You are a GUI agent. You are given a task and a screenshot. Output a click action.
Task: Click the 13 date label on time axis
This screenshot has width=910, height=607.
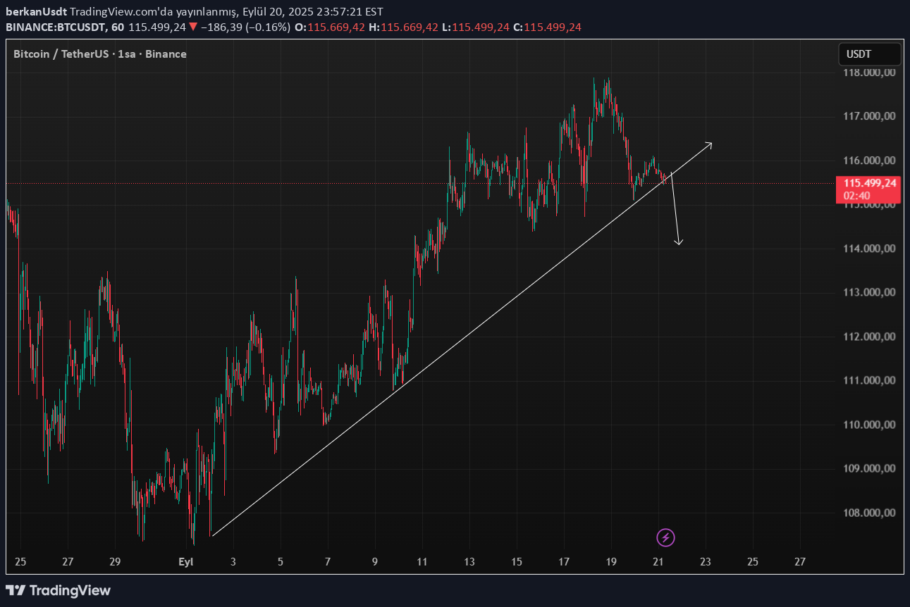(469, 562)
